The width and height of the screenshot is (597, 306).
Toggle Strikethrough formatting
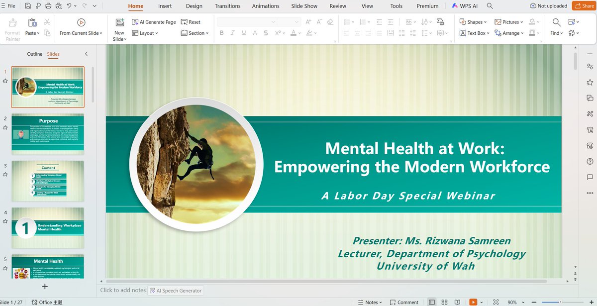[x=255, y=33]
